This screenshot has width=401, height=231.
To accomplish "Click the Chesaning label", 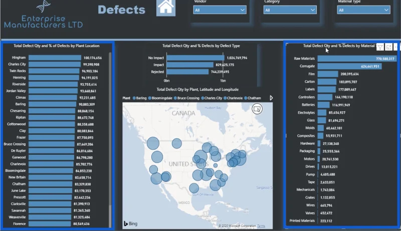I will 18,111.
